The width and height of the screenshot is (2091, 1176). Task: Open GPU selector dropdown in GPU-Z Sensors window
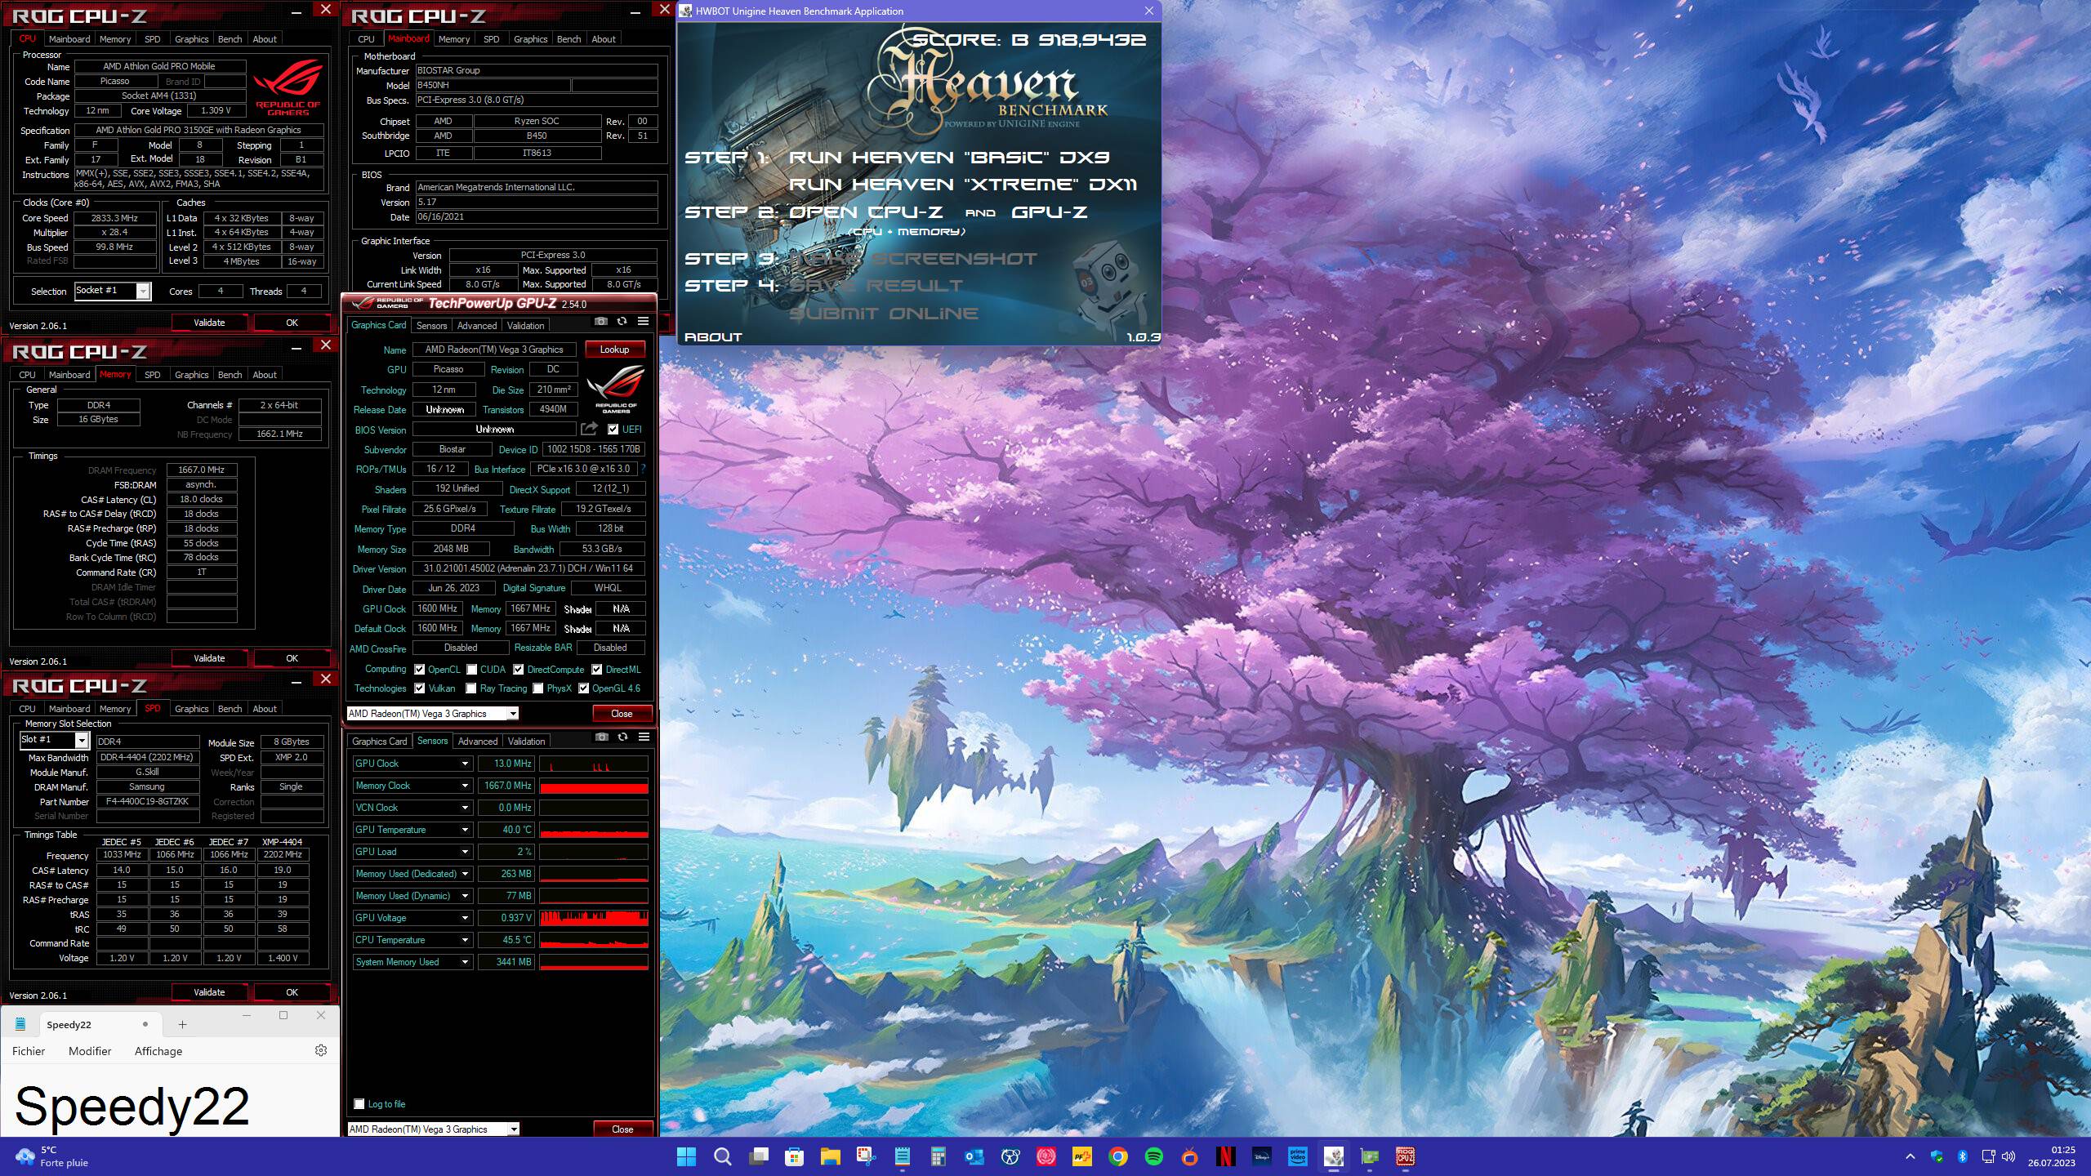tap(433, 1129)
